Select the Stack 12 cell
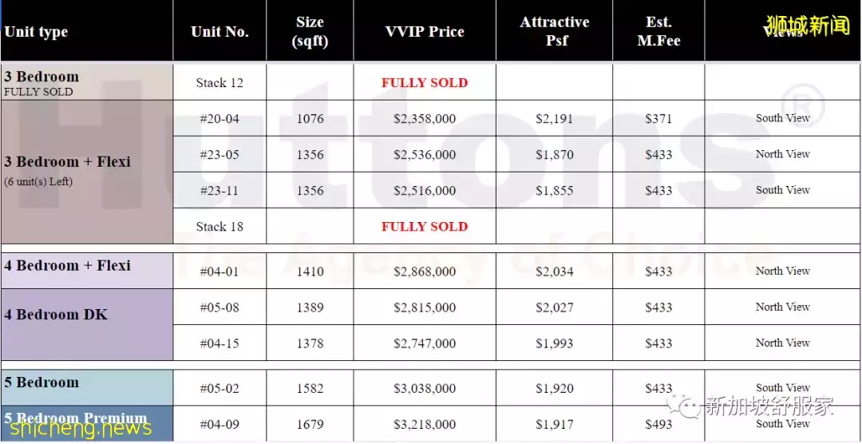The height and width of the screenshot is (444, 862). (219, 83)
